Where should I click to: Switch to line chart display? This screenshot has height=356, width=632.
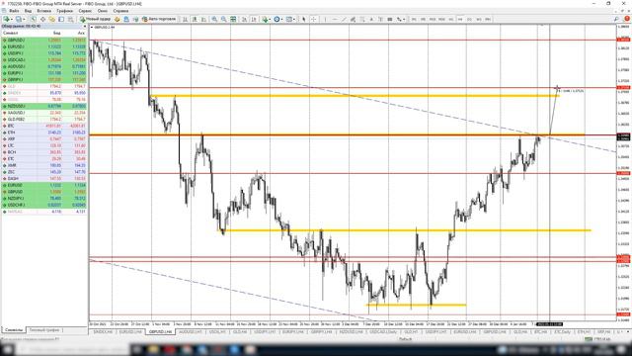[x=203, y=19]
